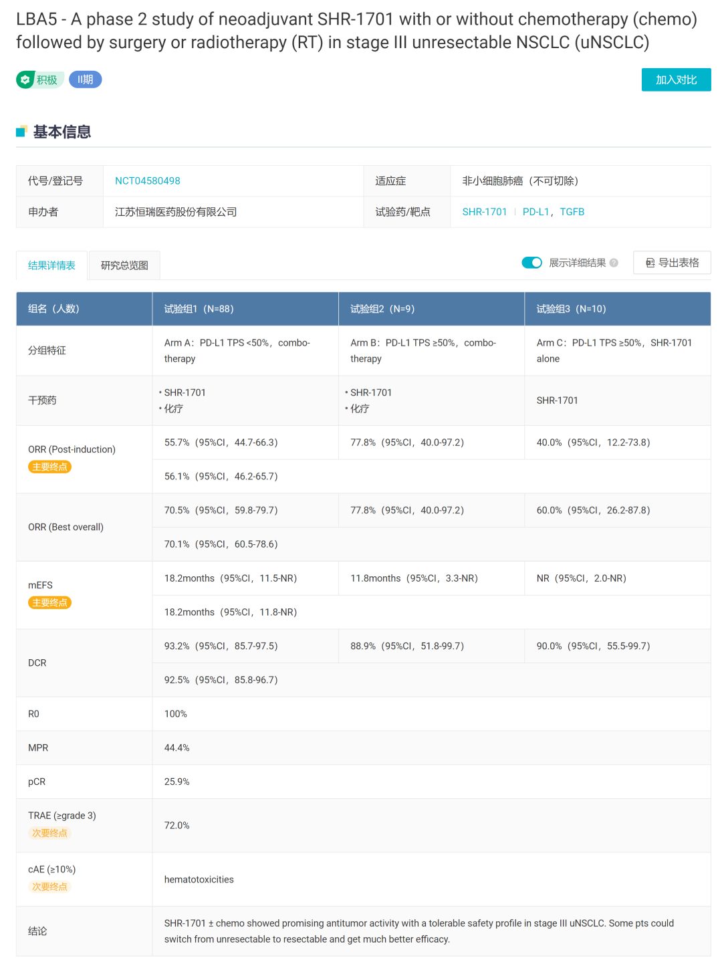Click the 主要终点 tag under ORR (Post-induction)
Image resolution: width=722 pixels, height=964 pixels.
click(49, 467)
